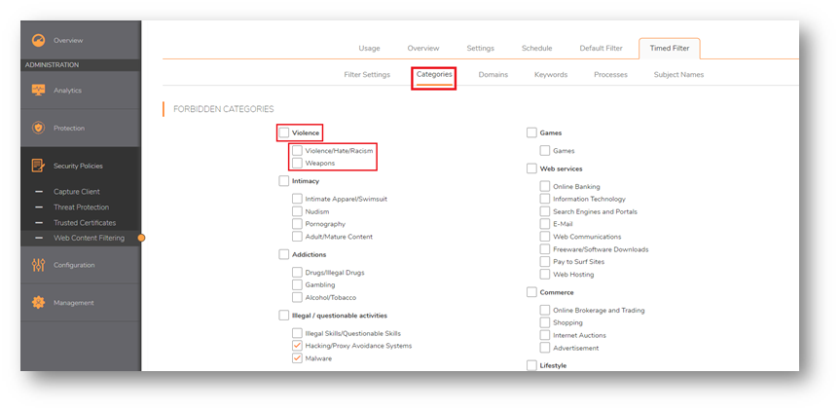Open Threat Protection sidebar item
This screenshot has width=840, height=412.
pos(81,207)
